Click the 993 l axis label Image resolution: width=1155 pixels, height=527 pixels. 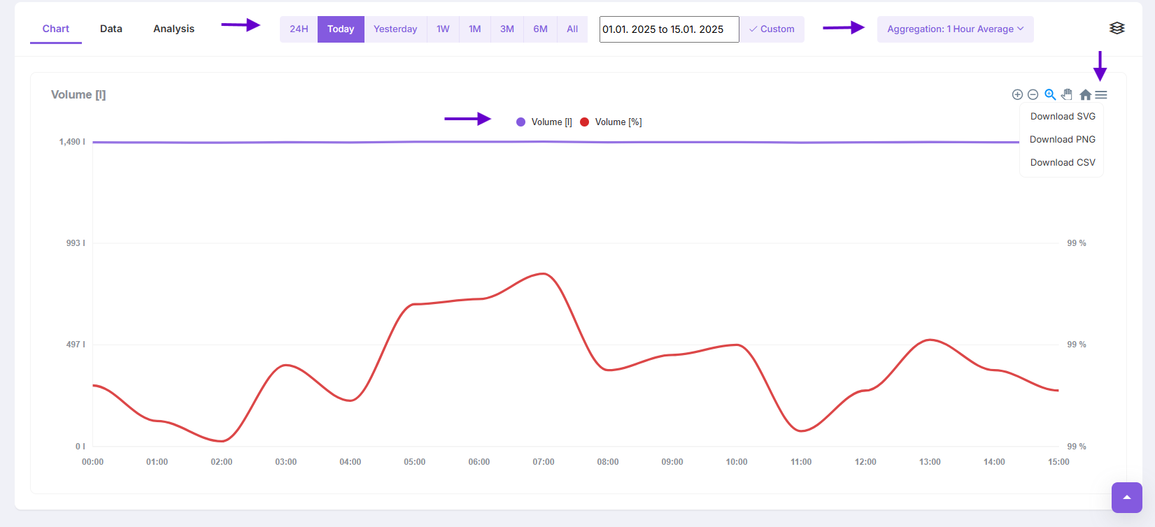click(76, 243)
